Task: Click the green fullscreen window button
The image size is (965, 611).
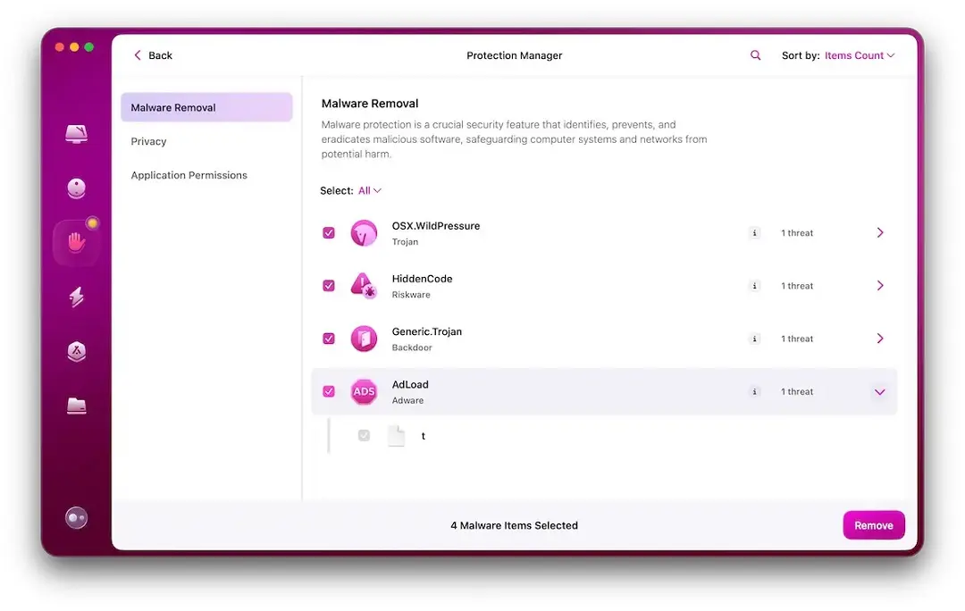Action: click(89, 47)
